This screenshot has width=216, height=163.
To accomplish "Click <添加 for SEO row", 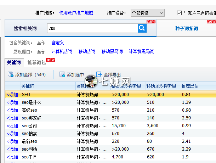I will [x=12, y=95].
